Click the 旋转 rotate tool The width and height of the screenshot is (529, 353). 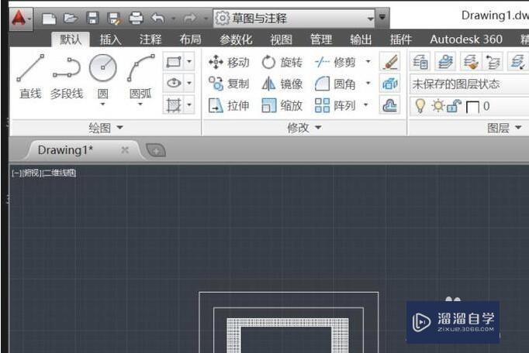click(282, 62)
